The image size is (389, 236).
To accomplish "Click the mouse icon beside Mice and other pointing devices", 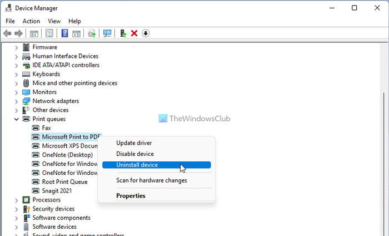I will tap(26, 83).
